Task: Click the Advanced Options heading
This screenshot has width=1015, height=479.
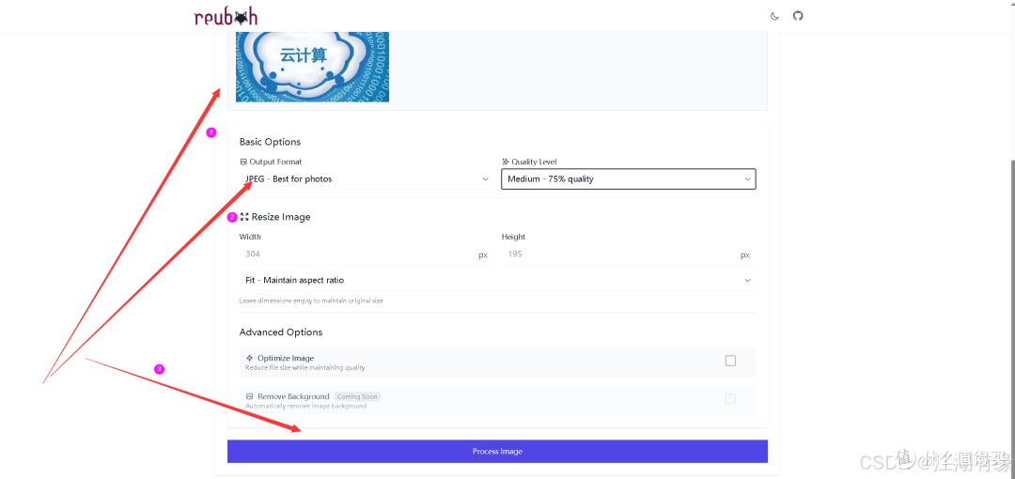Action: tap(281, 332)
